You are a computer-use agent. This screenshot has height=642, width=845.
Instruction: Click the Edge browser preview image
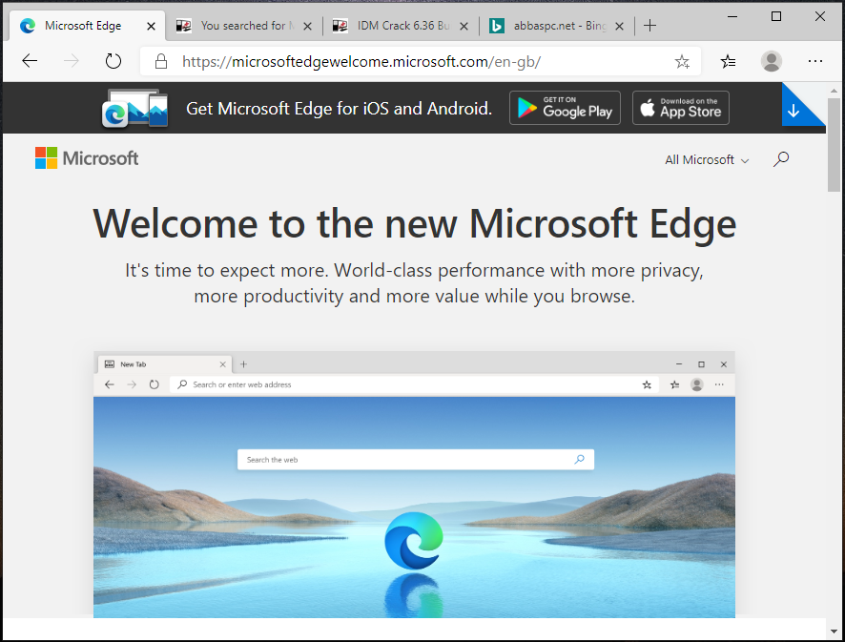tap(414, 484)
